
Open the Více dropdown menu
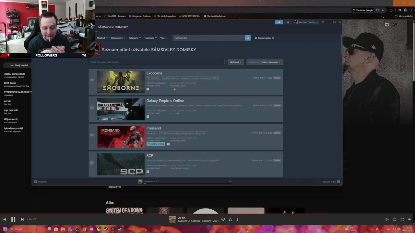point(163,38)
